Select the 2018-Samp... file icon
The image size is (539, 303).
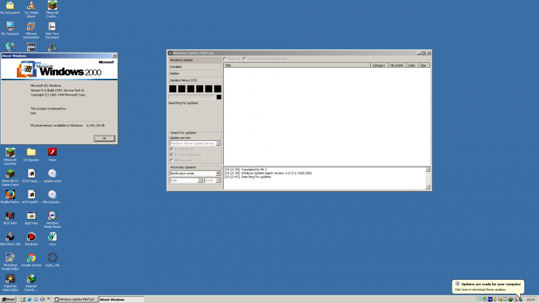[31, 176]
